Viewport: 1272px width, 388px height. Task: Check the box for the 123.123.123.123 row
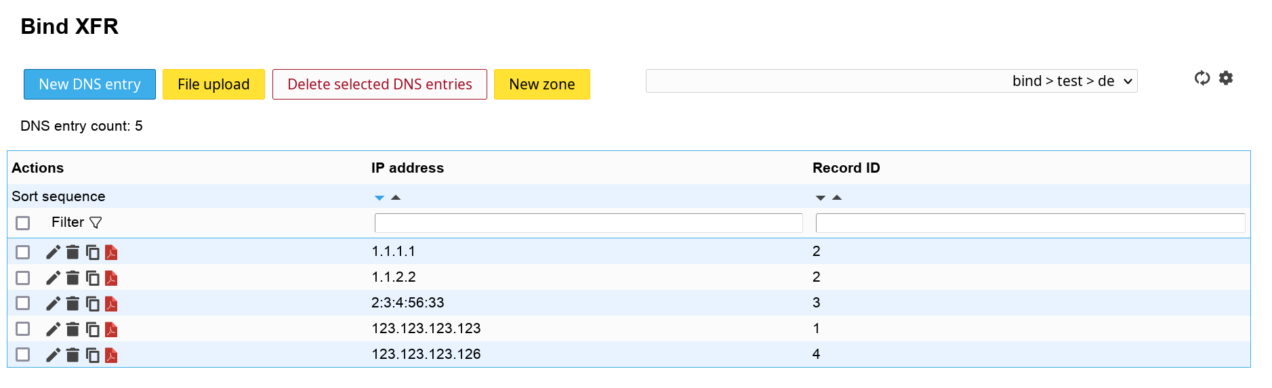click(x=23, y=329)
